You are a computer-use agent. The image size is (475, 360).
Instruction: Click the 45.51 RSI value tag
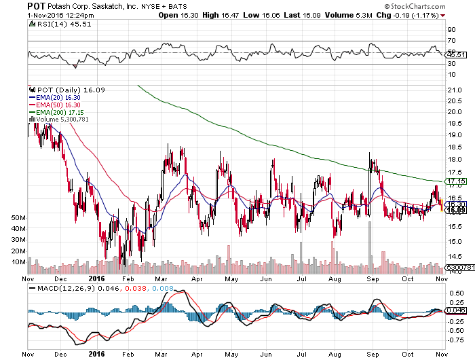pyautogui.click(x=455, y=55)
